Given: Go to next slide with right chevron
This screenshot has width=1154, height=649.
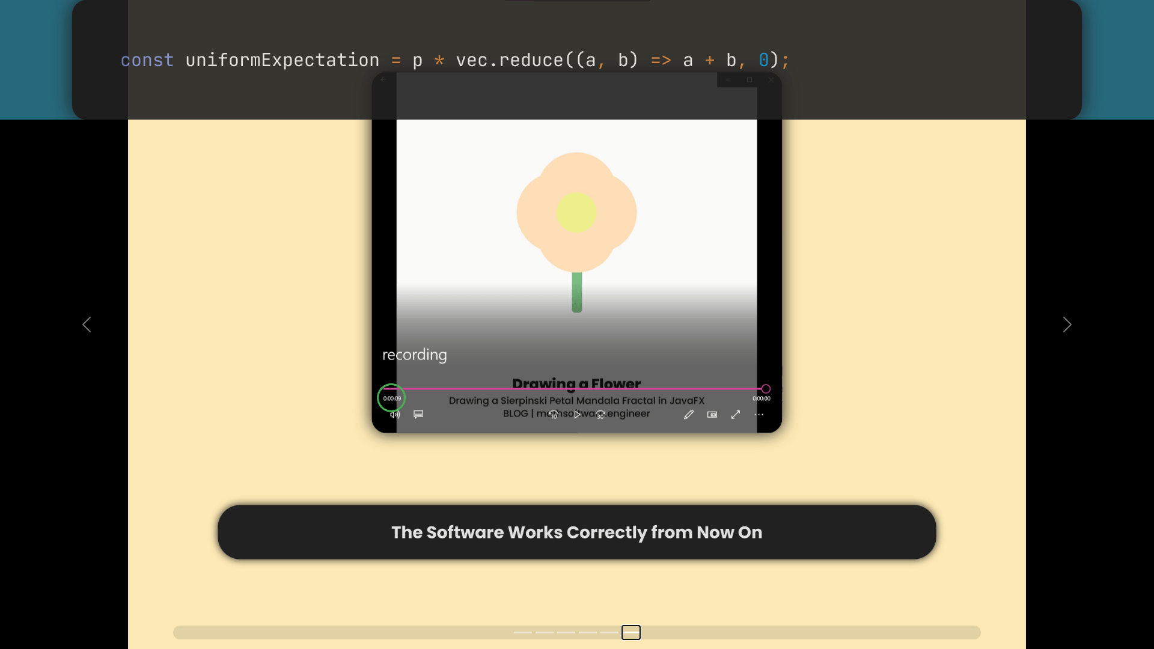Looking at the screenshot, I should click(1067, 324).
